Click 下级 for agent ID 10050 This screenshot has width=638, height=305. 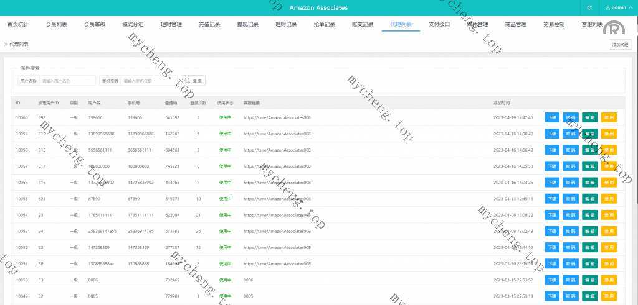552,280
